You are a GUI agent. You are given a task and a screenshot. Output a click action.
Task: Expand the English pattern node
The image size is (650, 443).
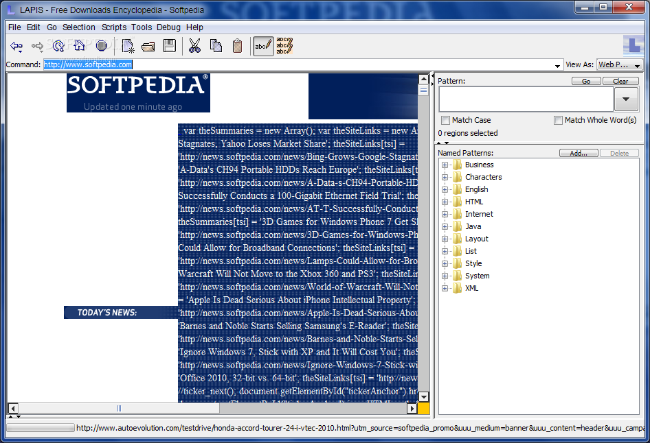[445, 190]
